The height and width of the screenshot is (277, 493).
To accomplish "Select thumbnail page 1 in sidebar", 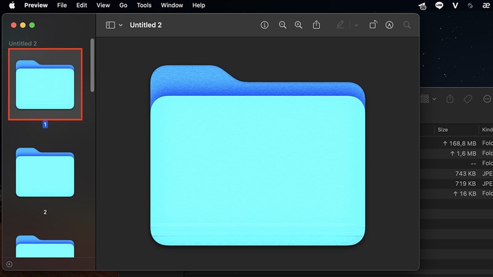I will tap(45, 84).
